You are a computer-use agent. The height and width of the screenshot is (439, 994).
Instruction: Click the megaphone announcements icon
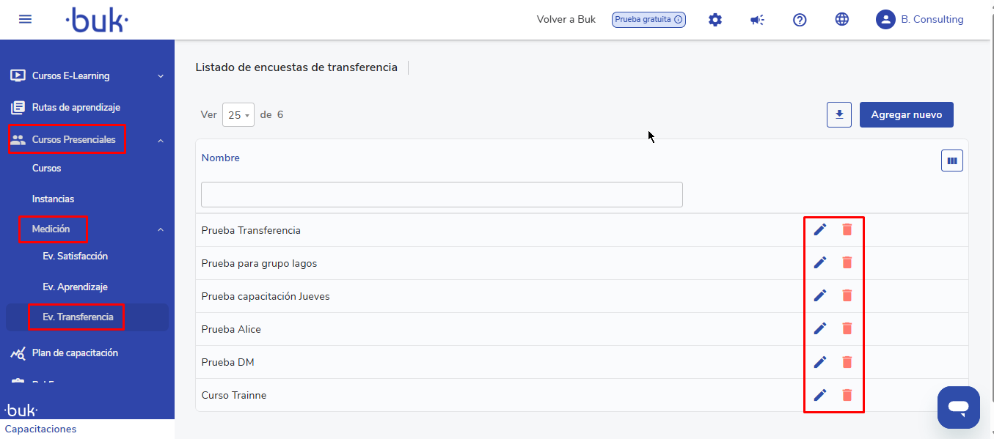[x=757, y=20]
